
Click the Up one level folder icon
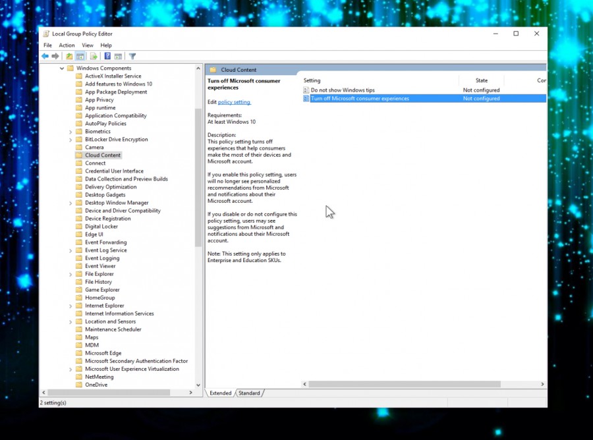69,56
